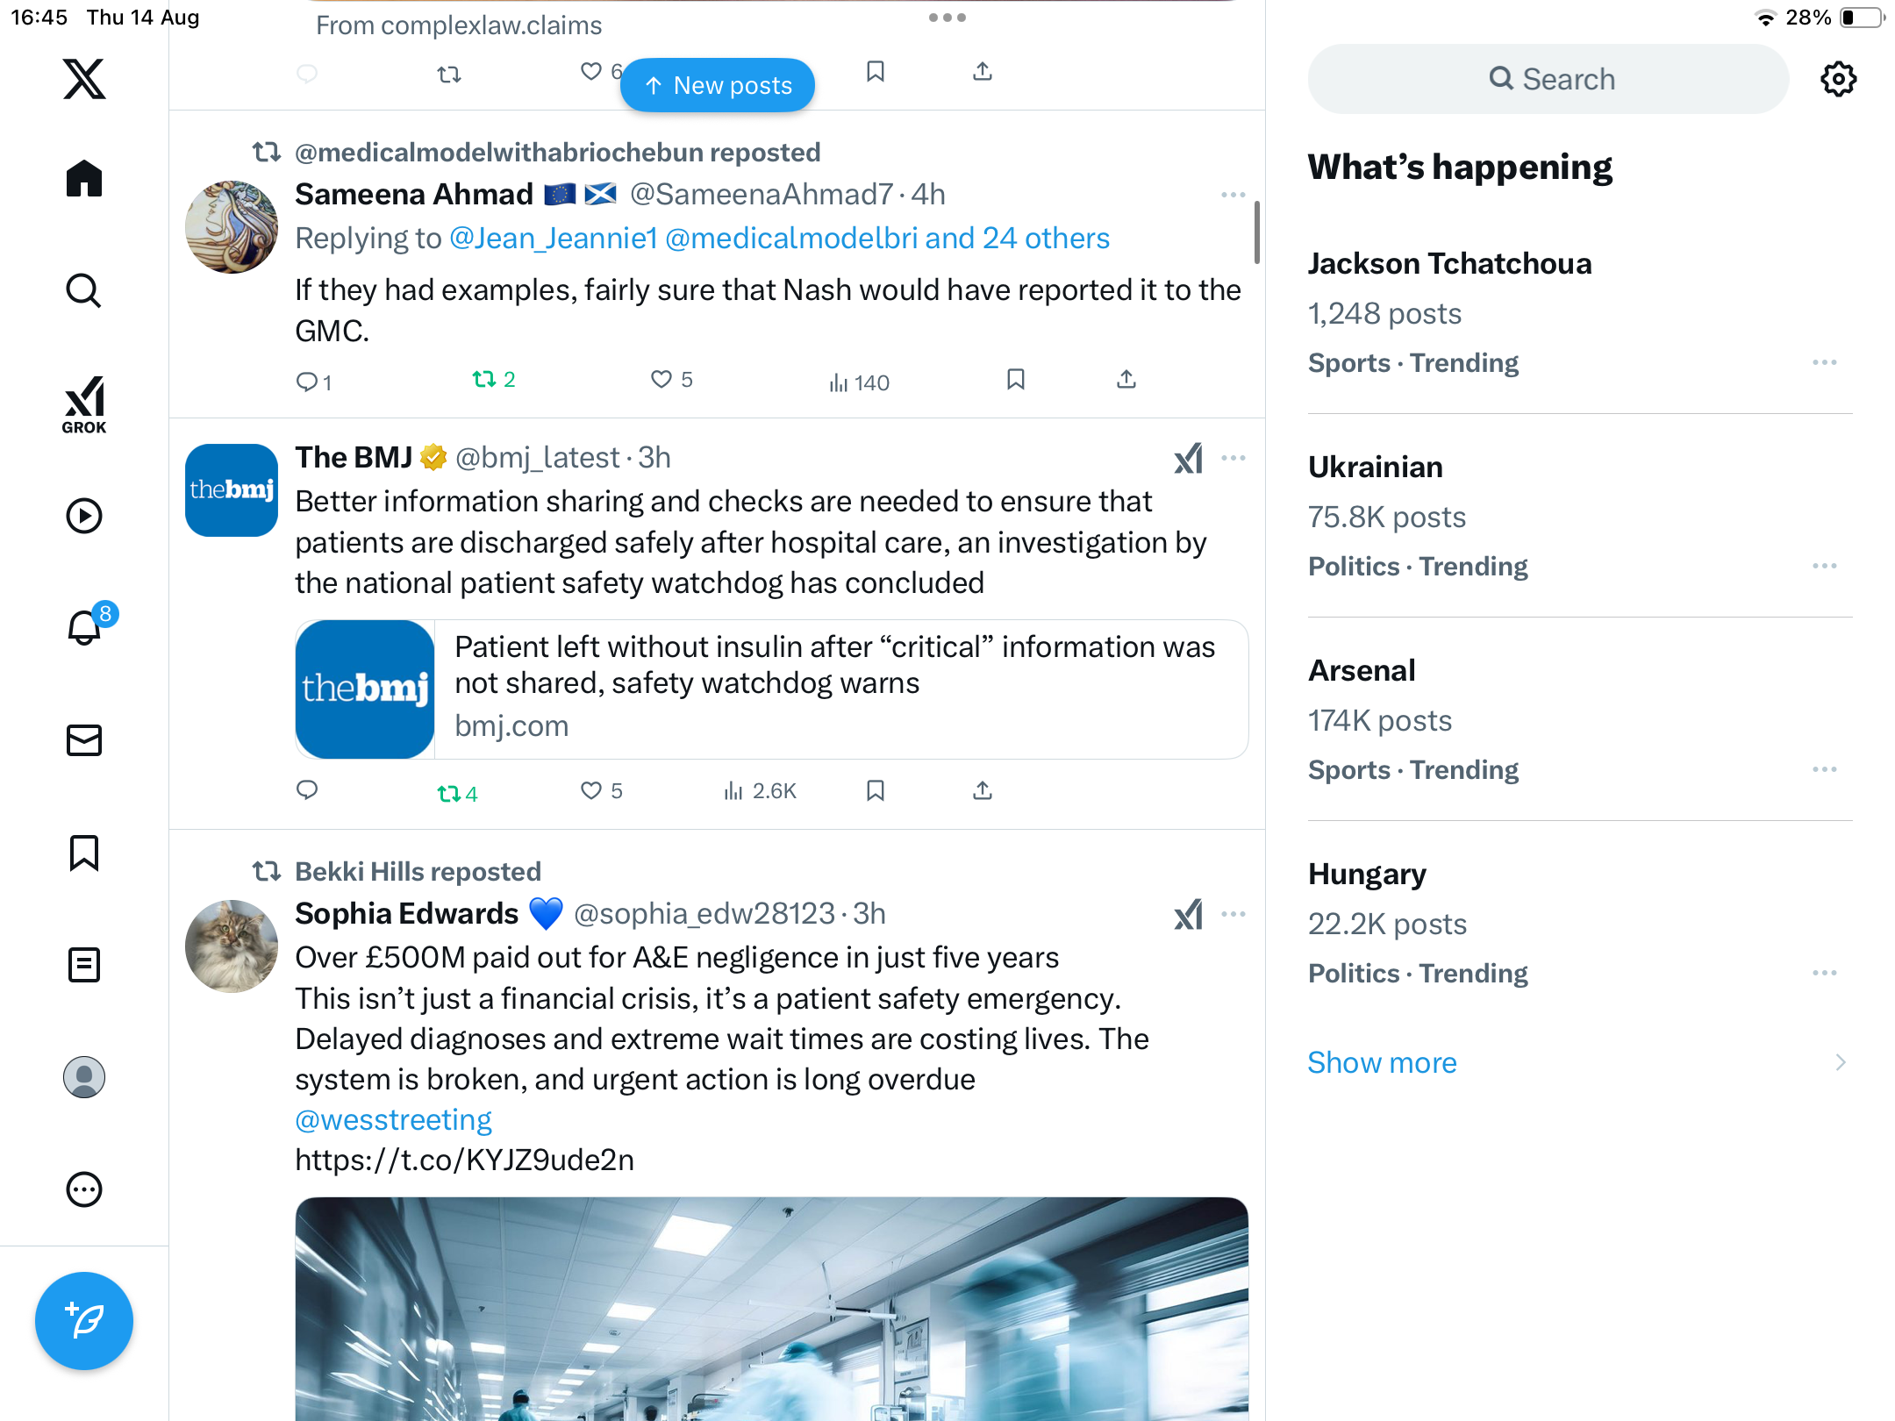Image resolution: width=1895 pixels, height=1421 pixels.
Task: Click the compose new post button
Action: 84,1321
